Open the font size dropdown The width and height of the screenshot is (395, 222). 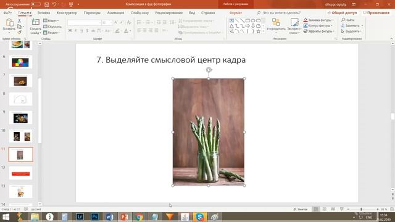point(111,23)
